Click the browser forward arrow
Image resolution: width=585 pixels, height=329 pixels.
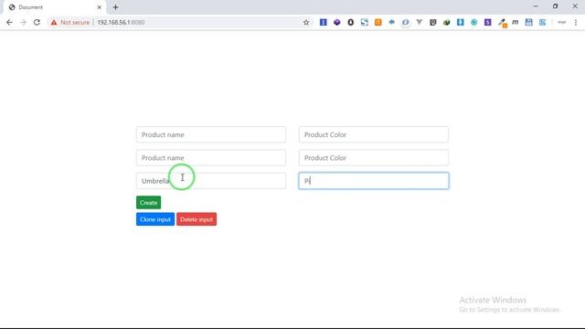pyautogui.click(x=23, y=22)
